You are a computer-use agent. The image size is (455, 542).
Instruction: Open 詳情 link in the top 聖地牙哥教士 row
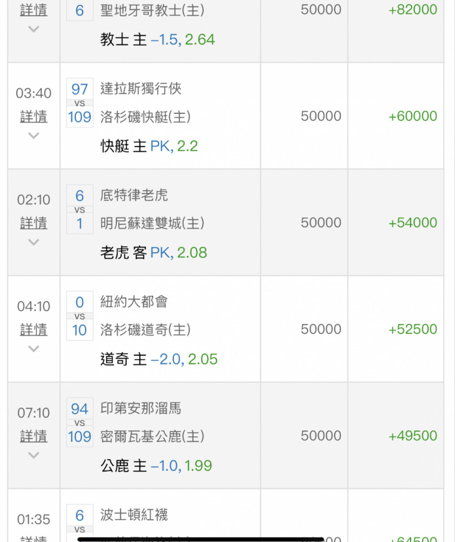tap(34, 10)
